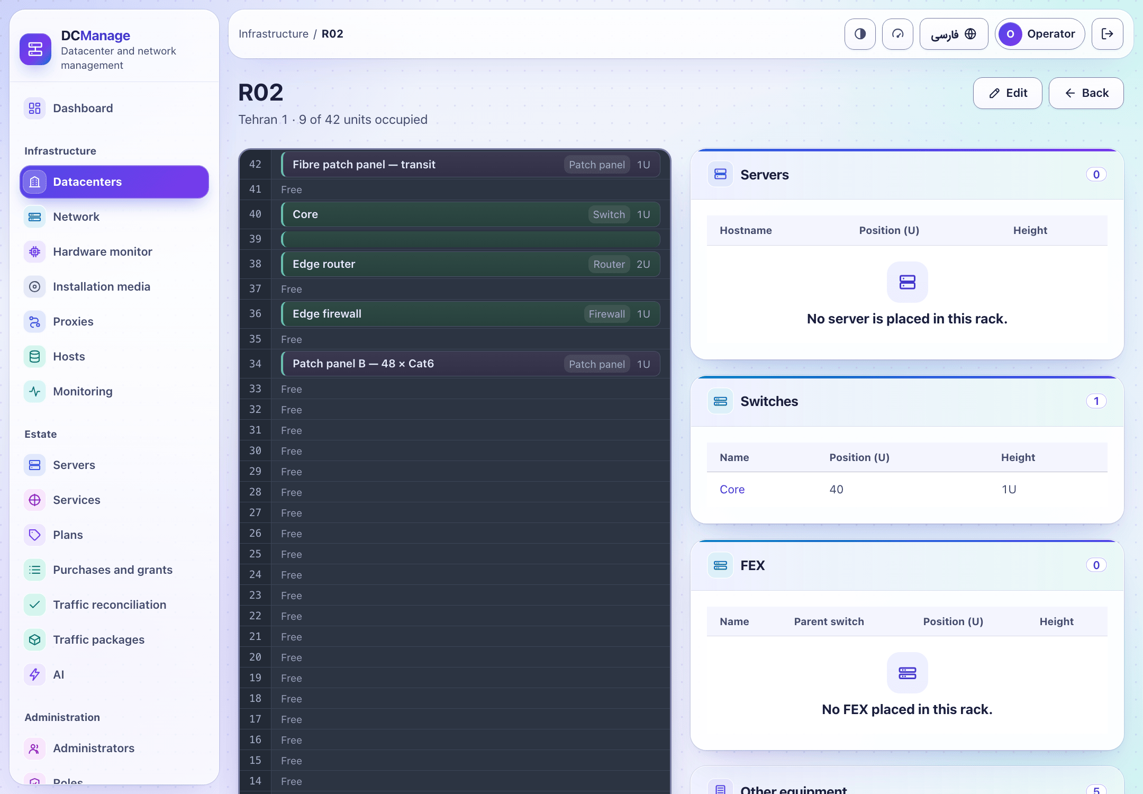Click the Monitoring pulse icon
The width and height of the screenshot is (1143, 794).
click(x=35, y=391)
